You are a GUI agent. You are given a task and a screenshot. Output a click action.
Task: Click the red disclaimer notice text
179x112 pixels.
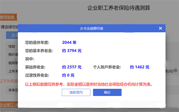coord(88,84)
